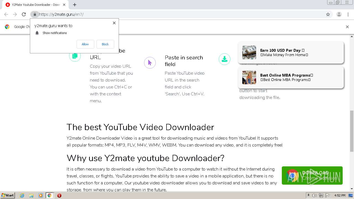354x199 pixels.
Task: Open media player from taskbar
Action: pos(40,195)
